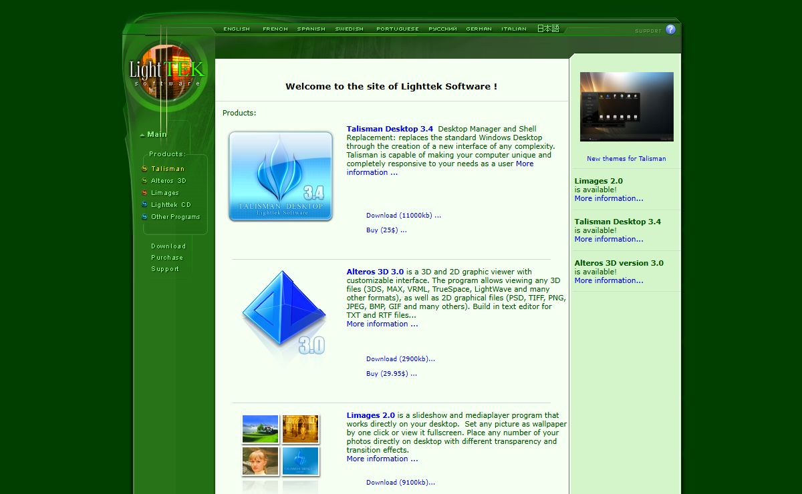The image size is (802, 494).
Task: Open Alteros 3D in sidebar products
Action: point(168,181)
